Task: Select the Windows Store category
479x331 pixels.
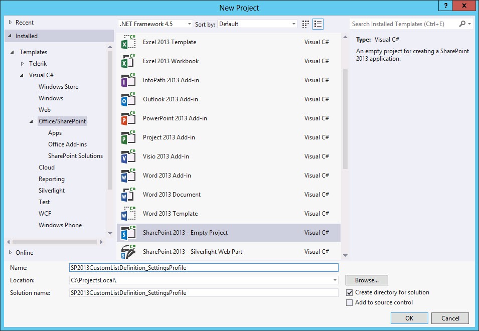Action: (x=58, y=87)
